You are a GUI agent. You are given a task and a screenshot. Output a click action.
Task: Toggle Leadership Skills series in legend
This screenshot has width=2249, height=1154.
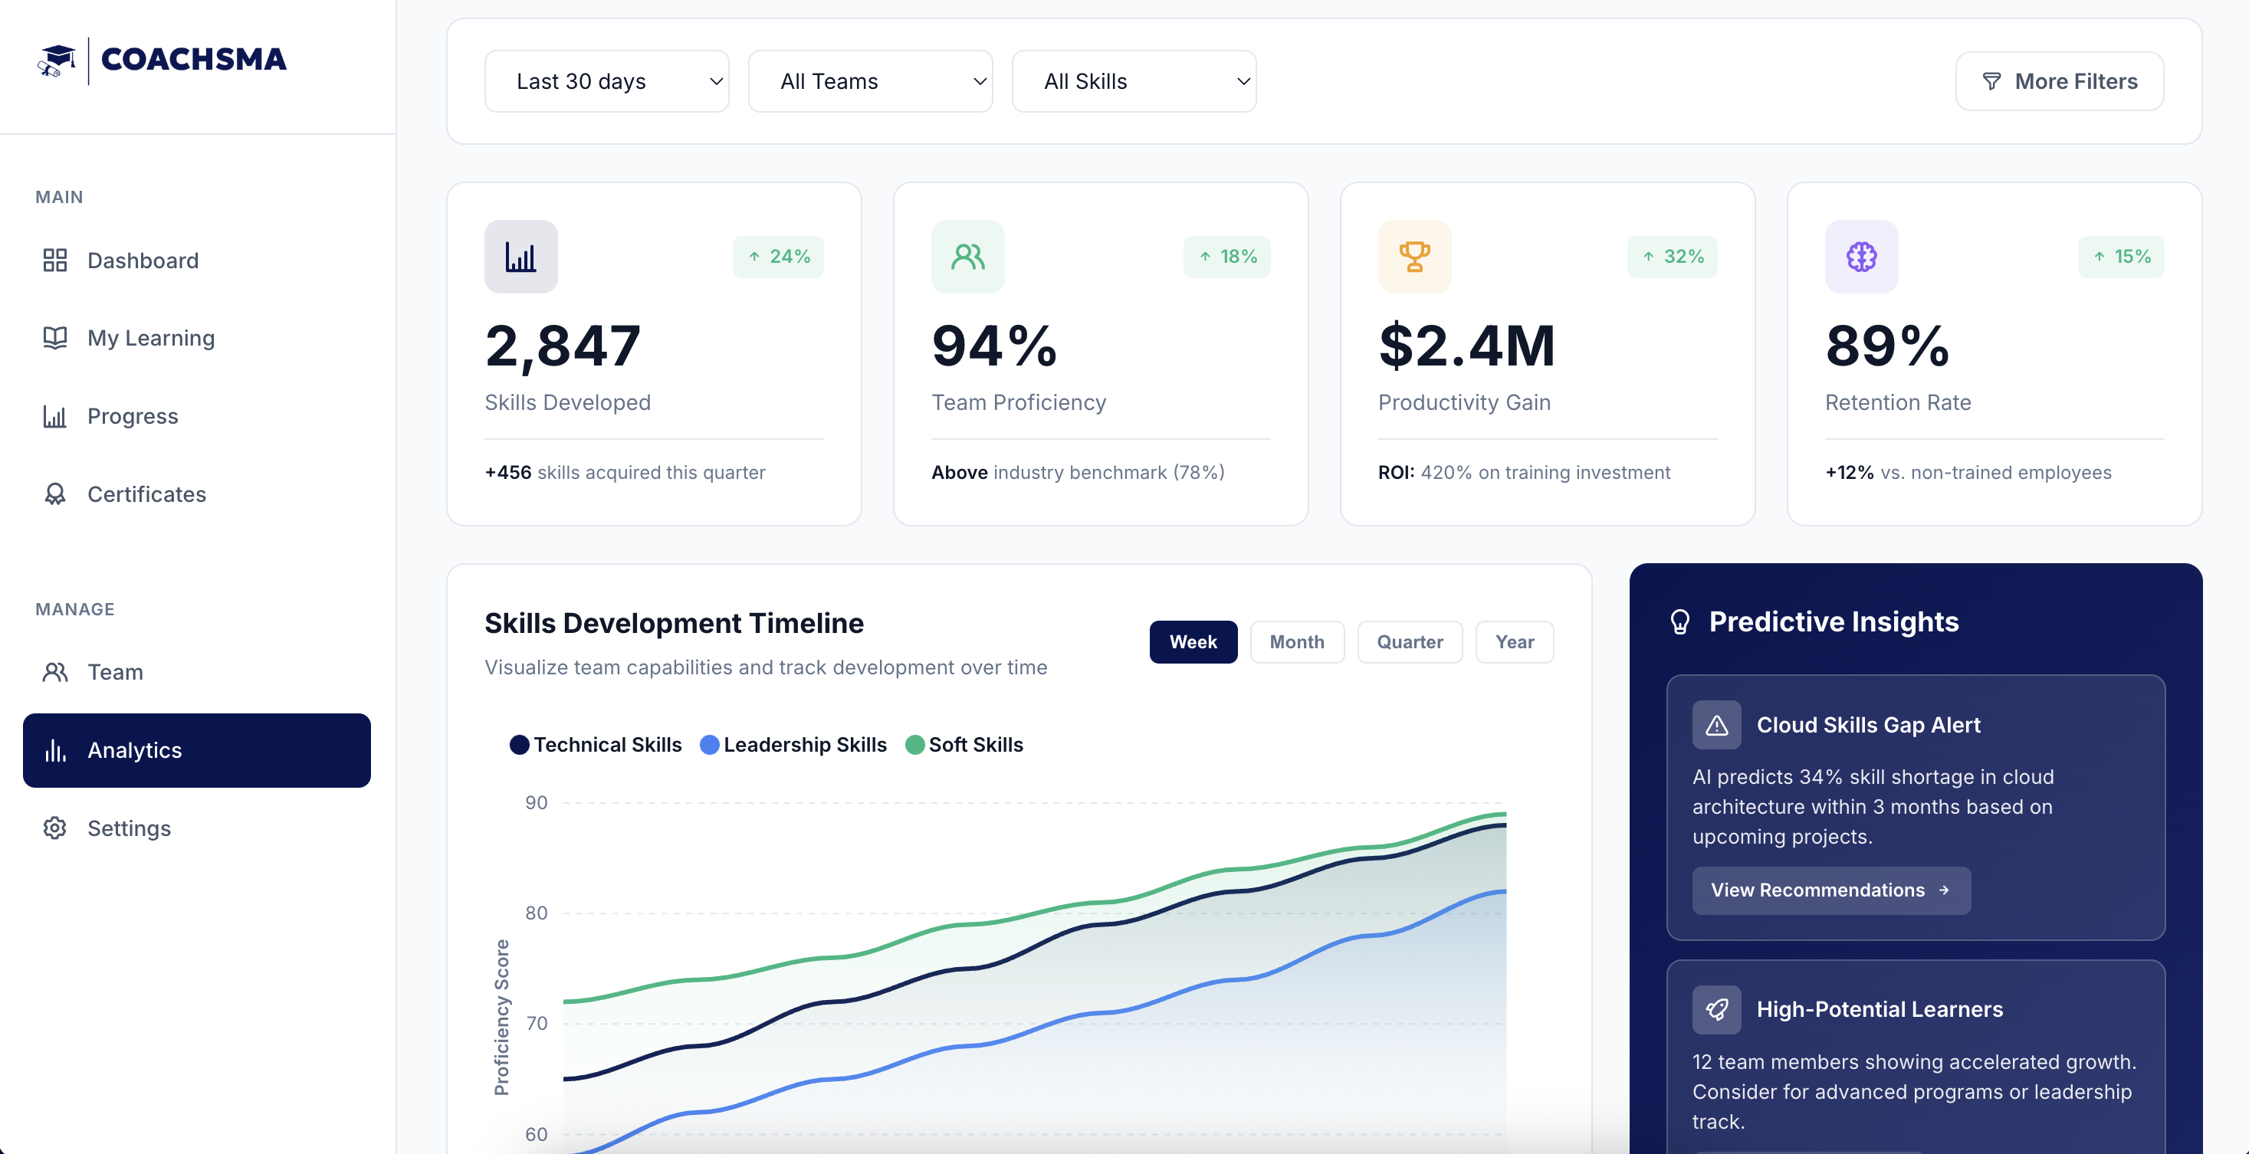tap(793, 745)
